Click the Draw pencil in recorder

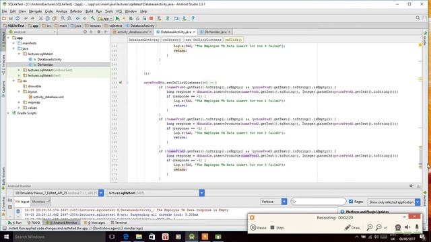click(352, 227)
